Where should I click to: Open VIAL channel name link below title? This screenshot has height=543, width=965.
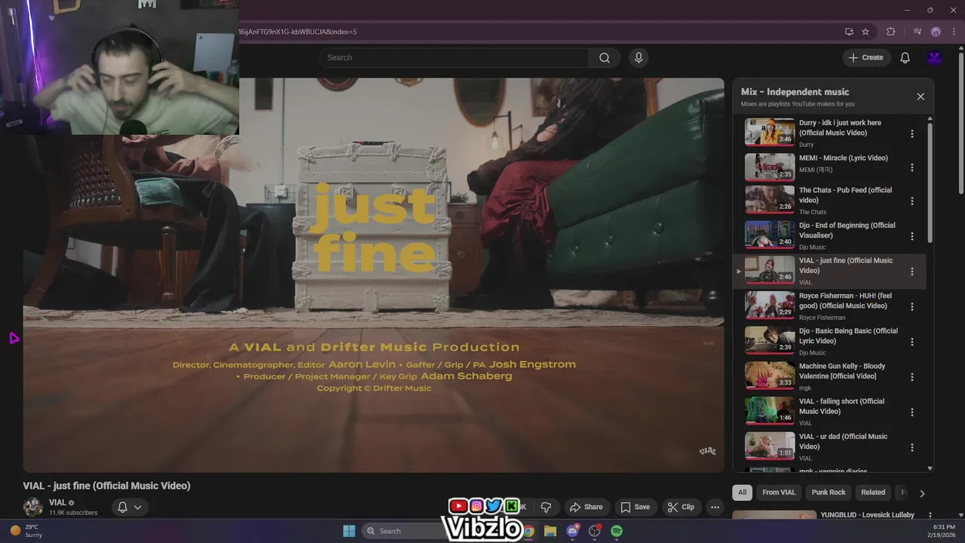[x=57, y=502]
